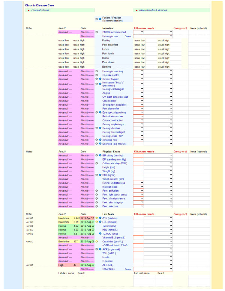Screen dimensions: 225x291
Task: Click grey info icon beside Patient / Provider Recommendations
Action: pos(96,19)
